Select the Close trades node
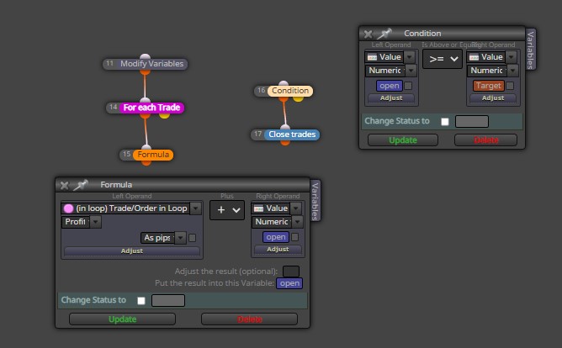Viewport: 562px width, 348px height. point(292,134)
